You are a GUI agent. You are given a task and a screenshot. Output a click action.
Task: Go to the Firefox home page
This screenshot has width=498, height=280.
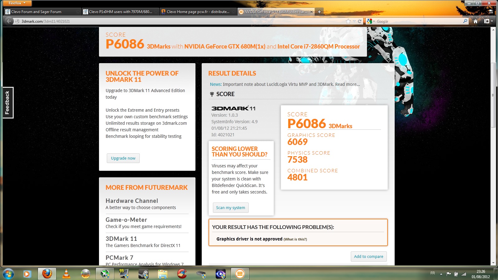[476, 21]
